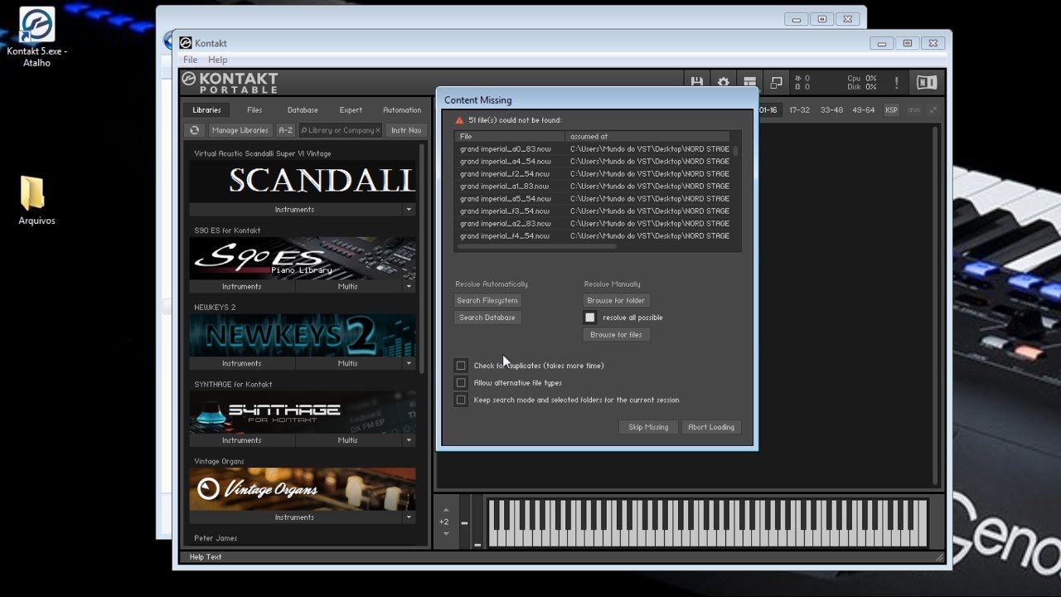This screenshot has height=597, width=1061.
Task: Click the Kontakt 5.exe desktop shortcut
Action: click(36, 37)
